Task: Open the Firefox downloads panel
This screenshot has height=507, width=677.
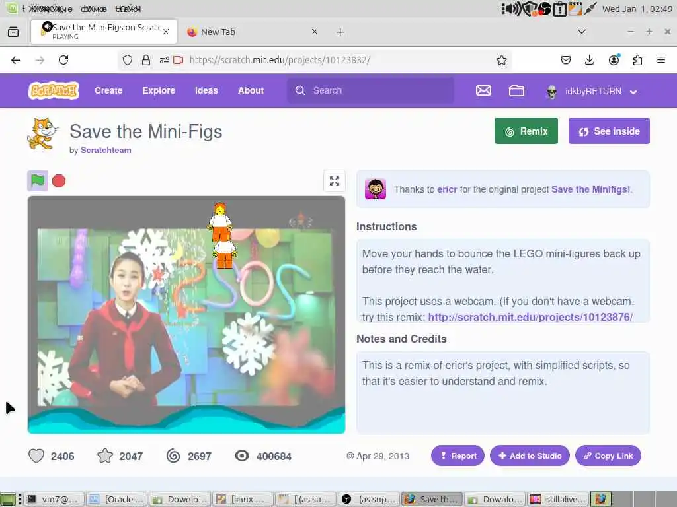Action: tap(589, 60)
